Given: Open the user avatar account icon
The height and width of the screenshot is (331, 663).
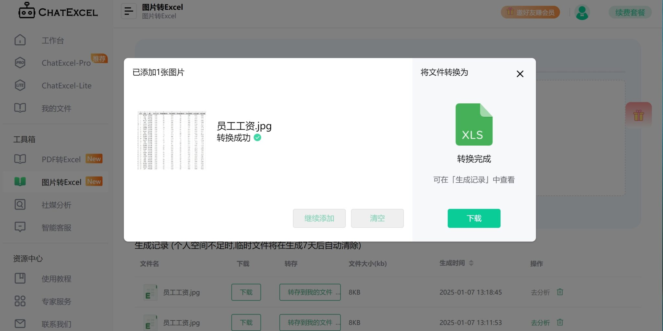Looking at the screenshot, I should (x=582, y=12).
